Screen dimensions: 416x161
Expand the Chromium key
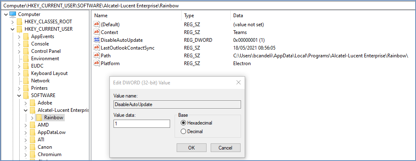(x=26, y=154)
